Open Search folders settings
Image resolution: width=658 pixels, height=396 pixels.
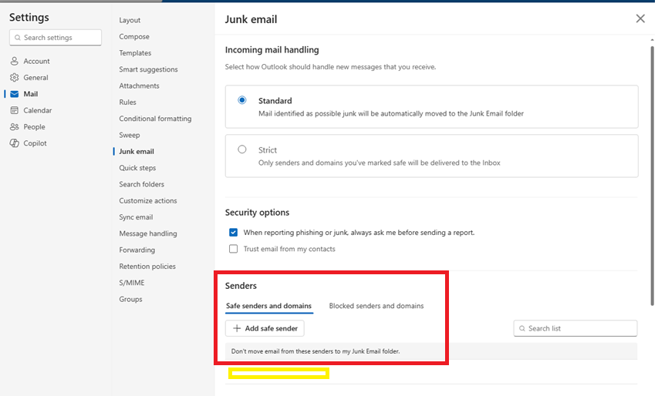[142, 184]
